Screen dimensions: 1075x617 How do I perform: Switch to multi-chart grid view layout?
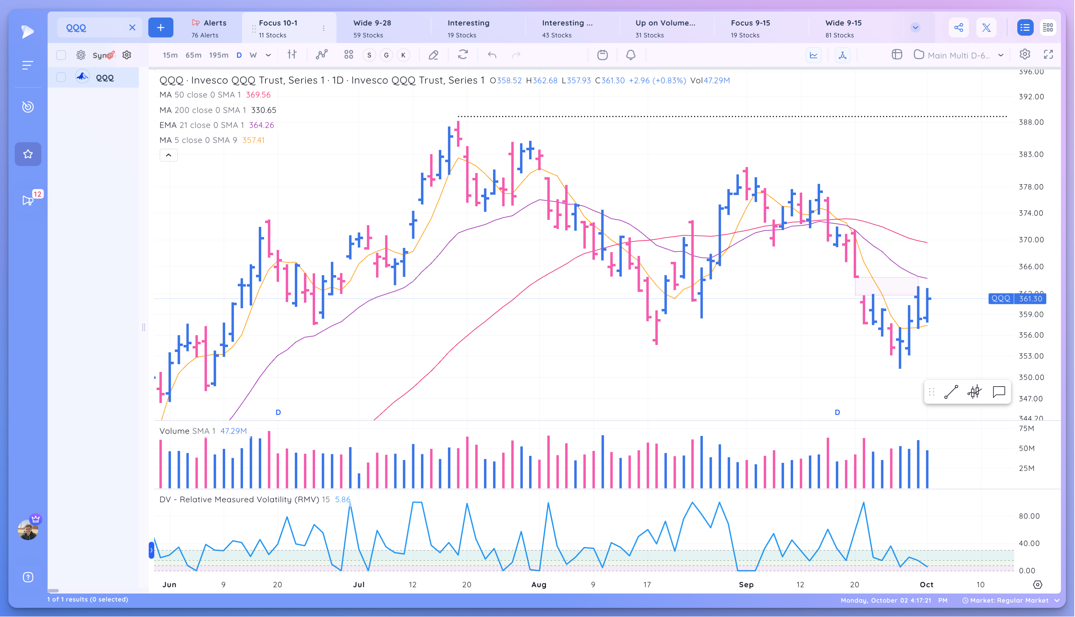[x=1048, y=28]
